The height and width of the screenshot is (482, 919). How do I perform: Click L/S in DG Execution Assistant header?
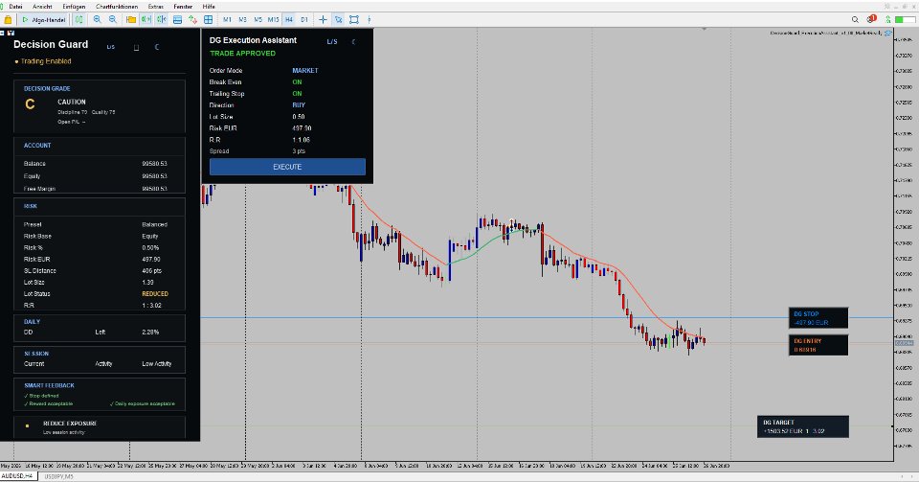click(x=332, y=41)
